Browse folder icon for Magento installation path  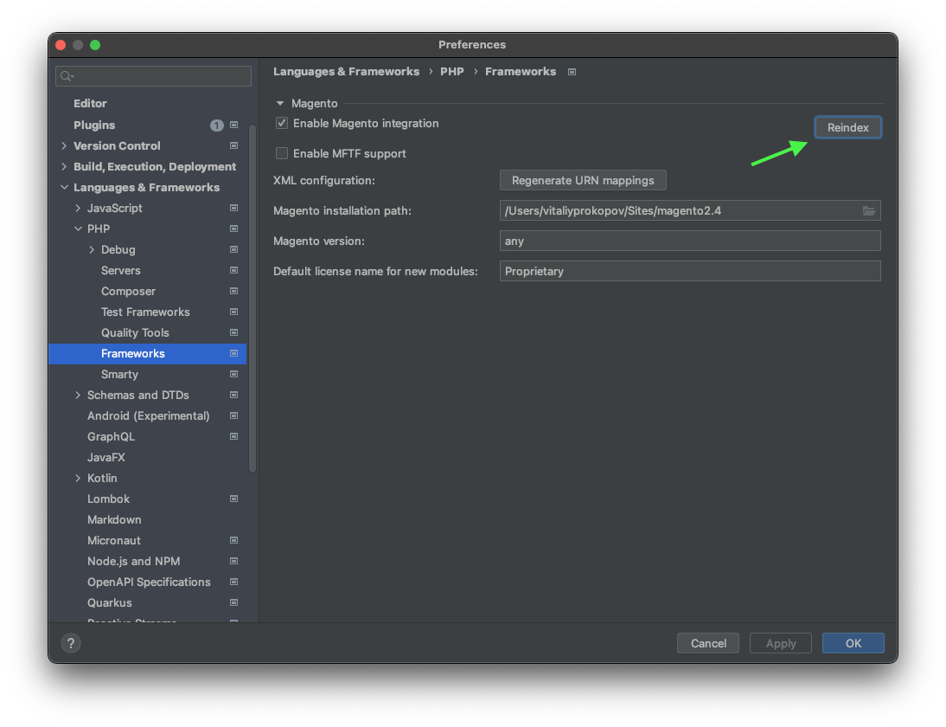(869, 210)
